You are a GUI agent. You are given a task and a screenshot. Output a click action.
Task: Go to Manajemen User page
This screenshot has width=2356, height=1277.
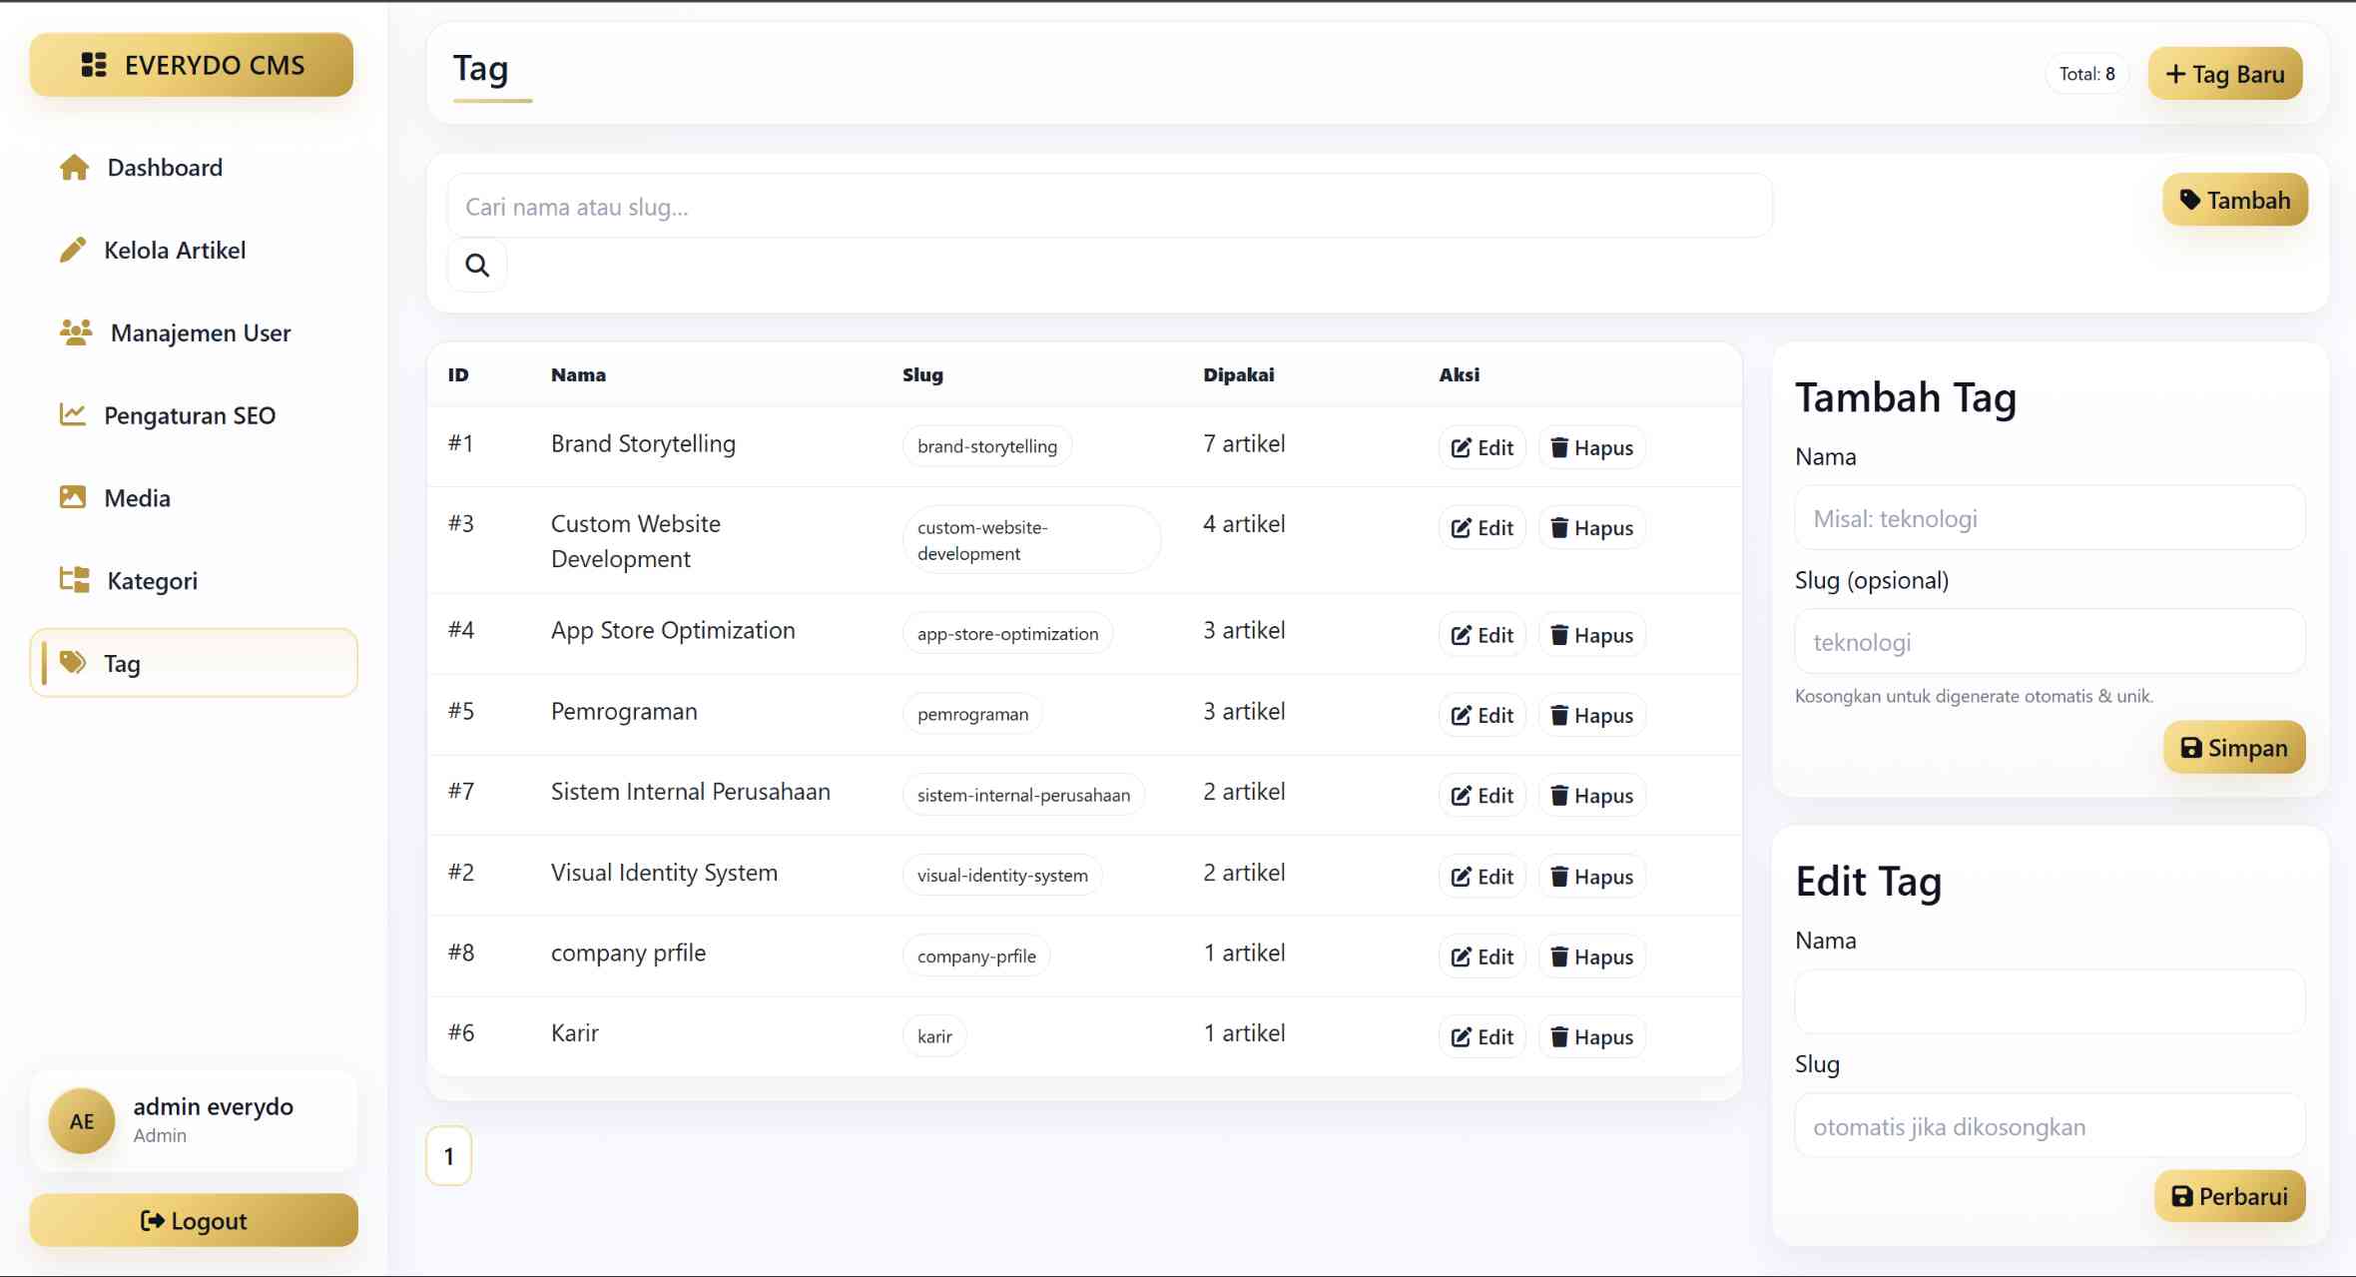193,333
